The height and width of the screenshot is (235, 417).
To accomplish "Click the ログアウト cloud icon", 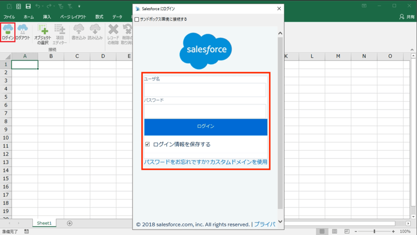I will 23,31.
